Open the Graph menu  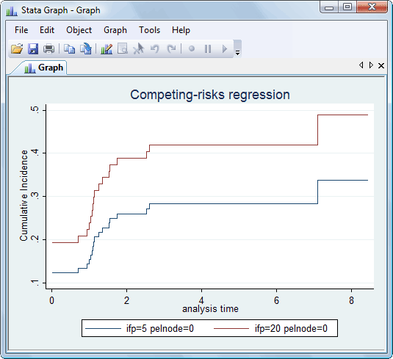point(115,30)
